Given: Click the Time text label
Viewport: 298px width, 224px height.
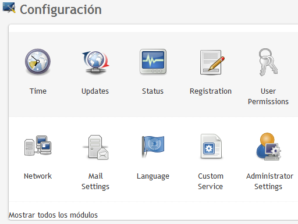Looking at the screenshot, I should click(x=38, y=91).
